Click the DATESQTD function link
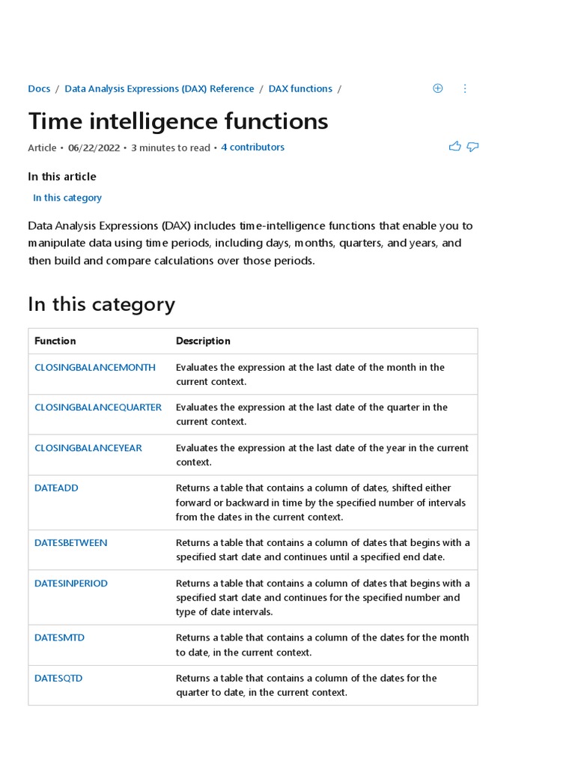Image resolution: width=575 pixels, height=767 pixels. pos(59,679)
